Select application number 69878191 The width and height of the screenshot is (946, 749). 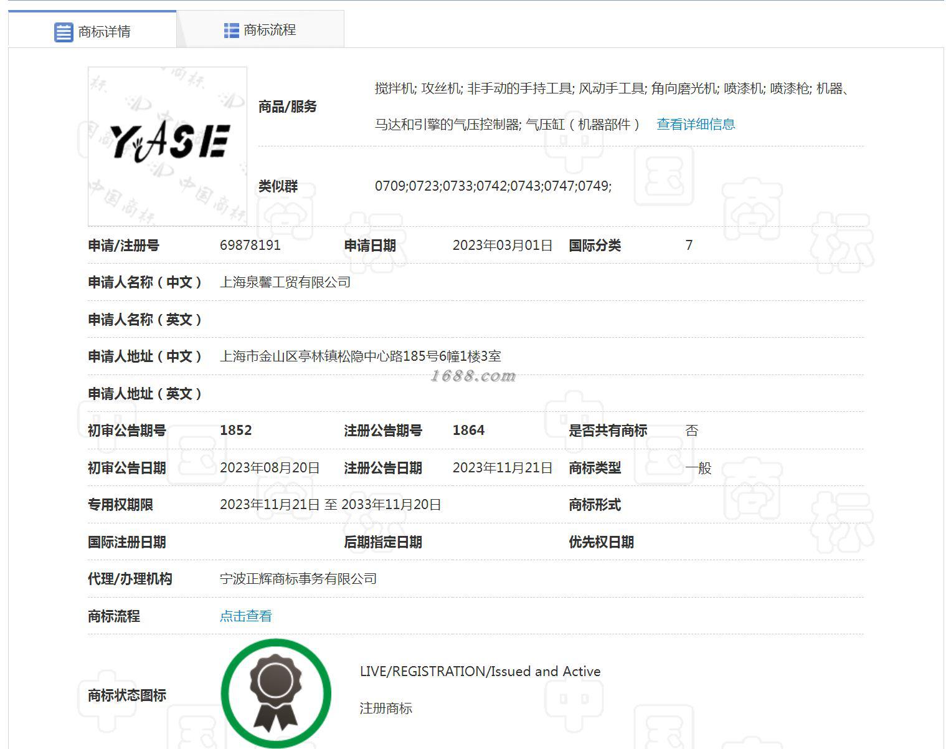click(x=250, y=245)
